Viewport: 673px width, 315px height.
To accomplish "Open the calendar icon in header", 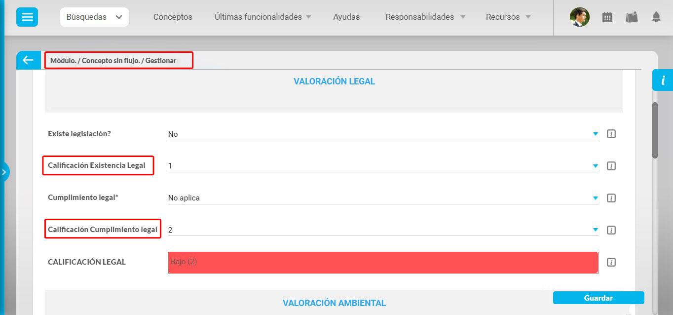I will pos(607,17).
